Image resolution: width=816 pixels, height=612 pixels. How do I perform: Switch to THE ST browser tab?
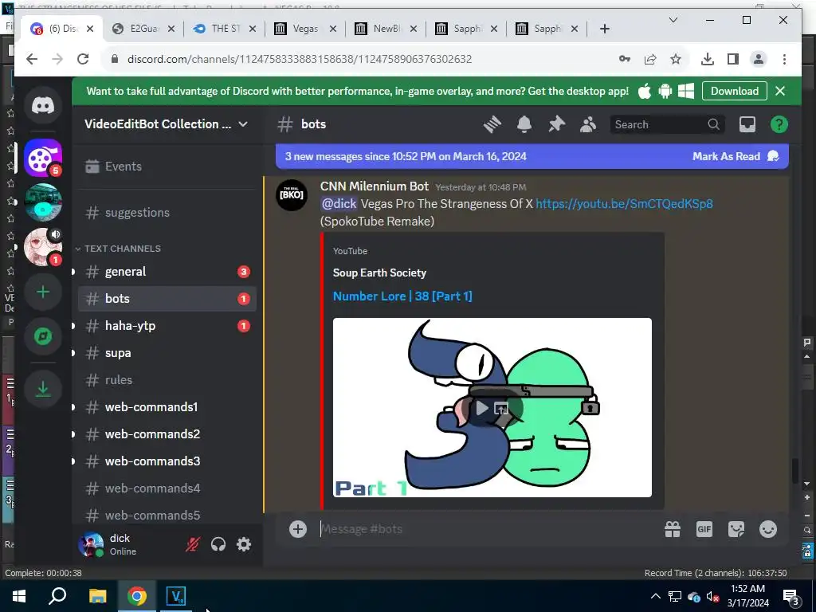(224, 29)
